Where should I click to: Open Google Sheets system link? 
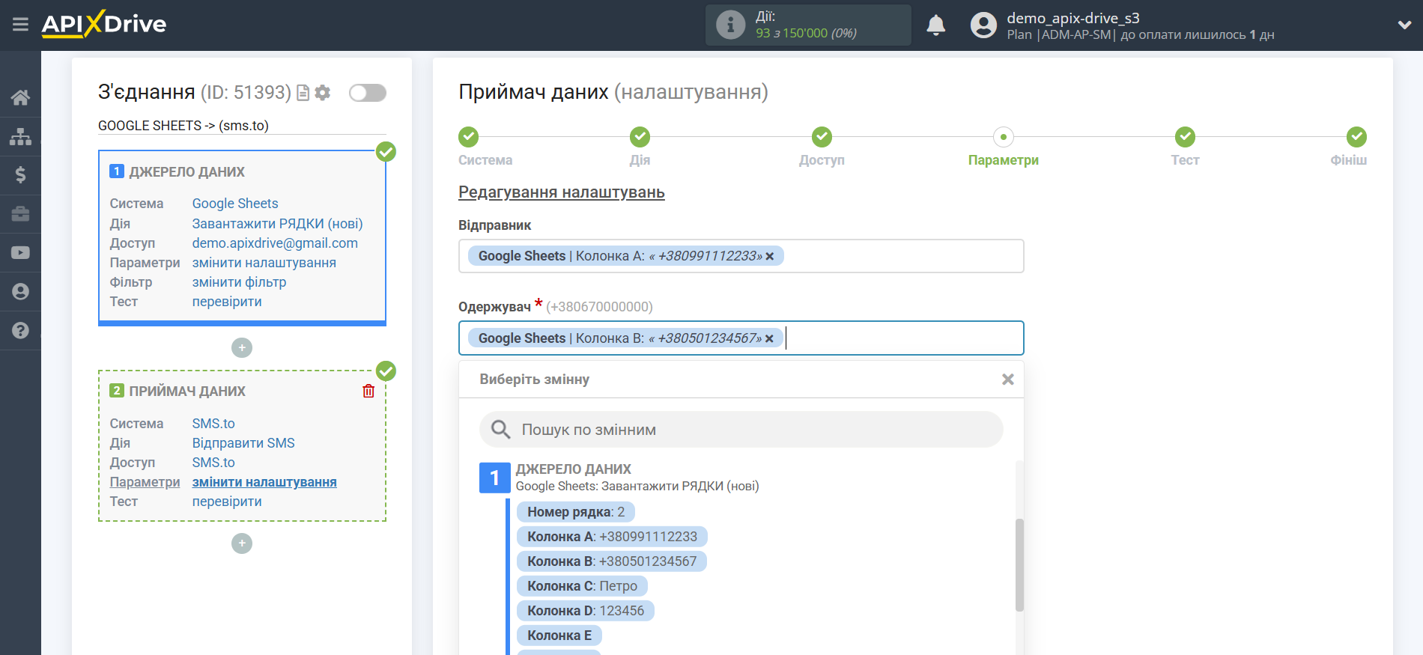pyautogui.click(x=235, y=204)
